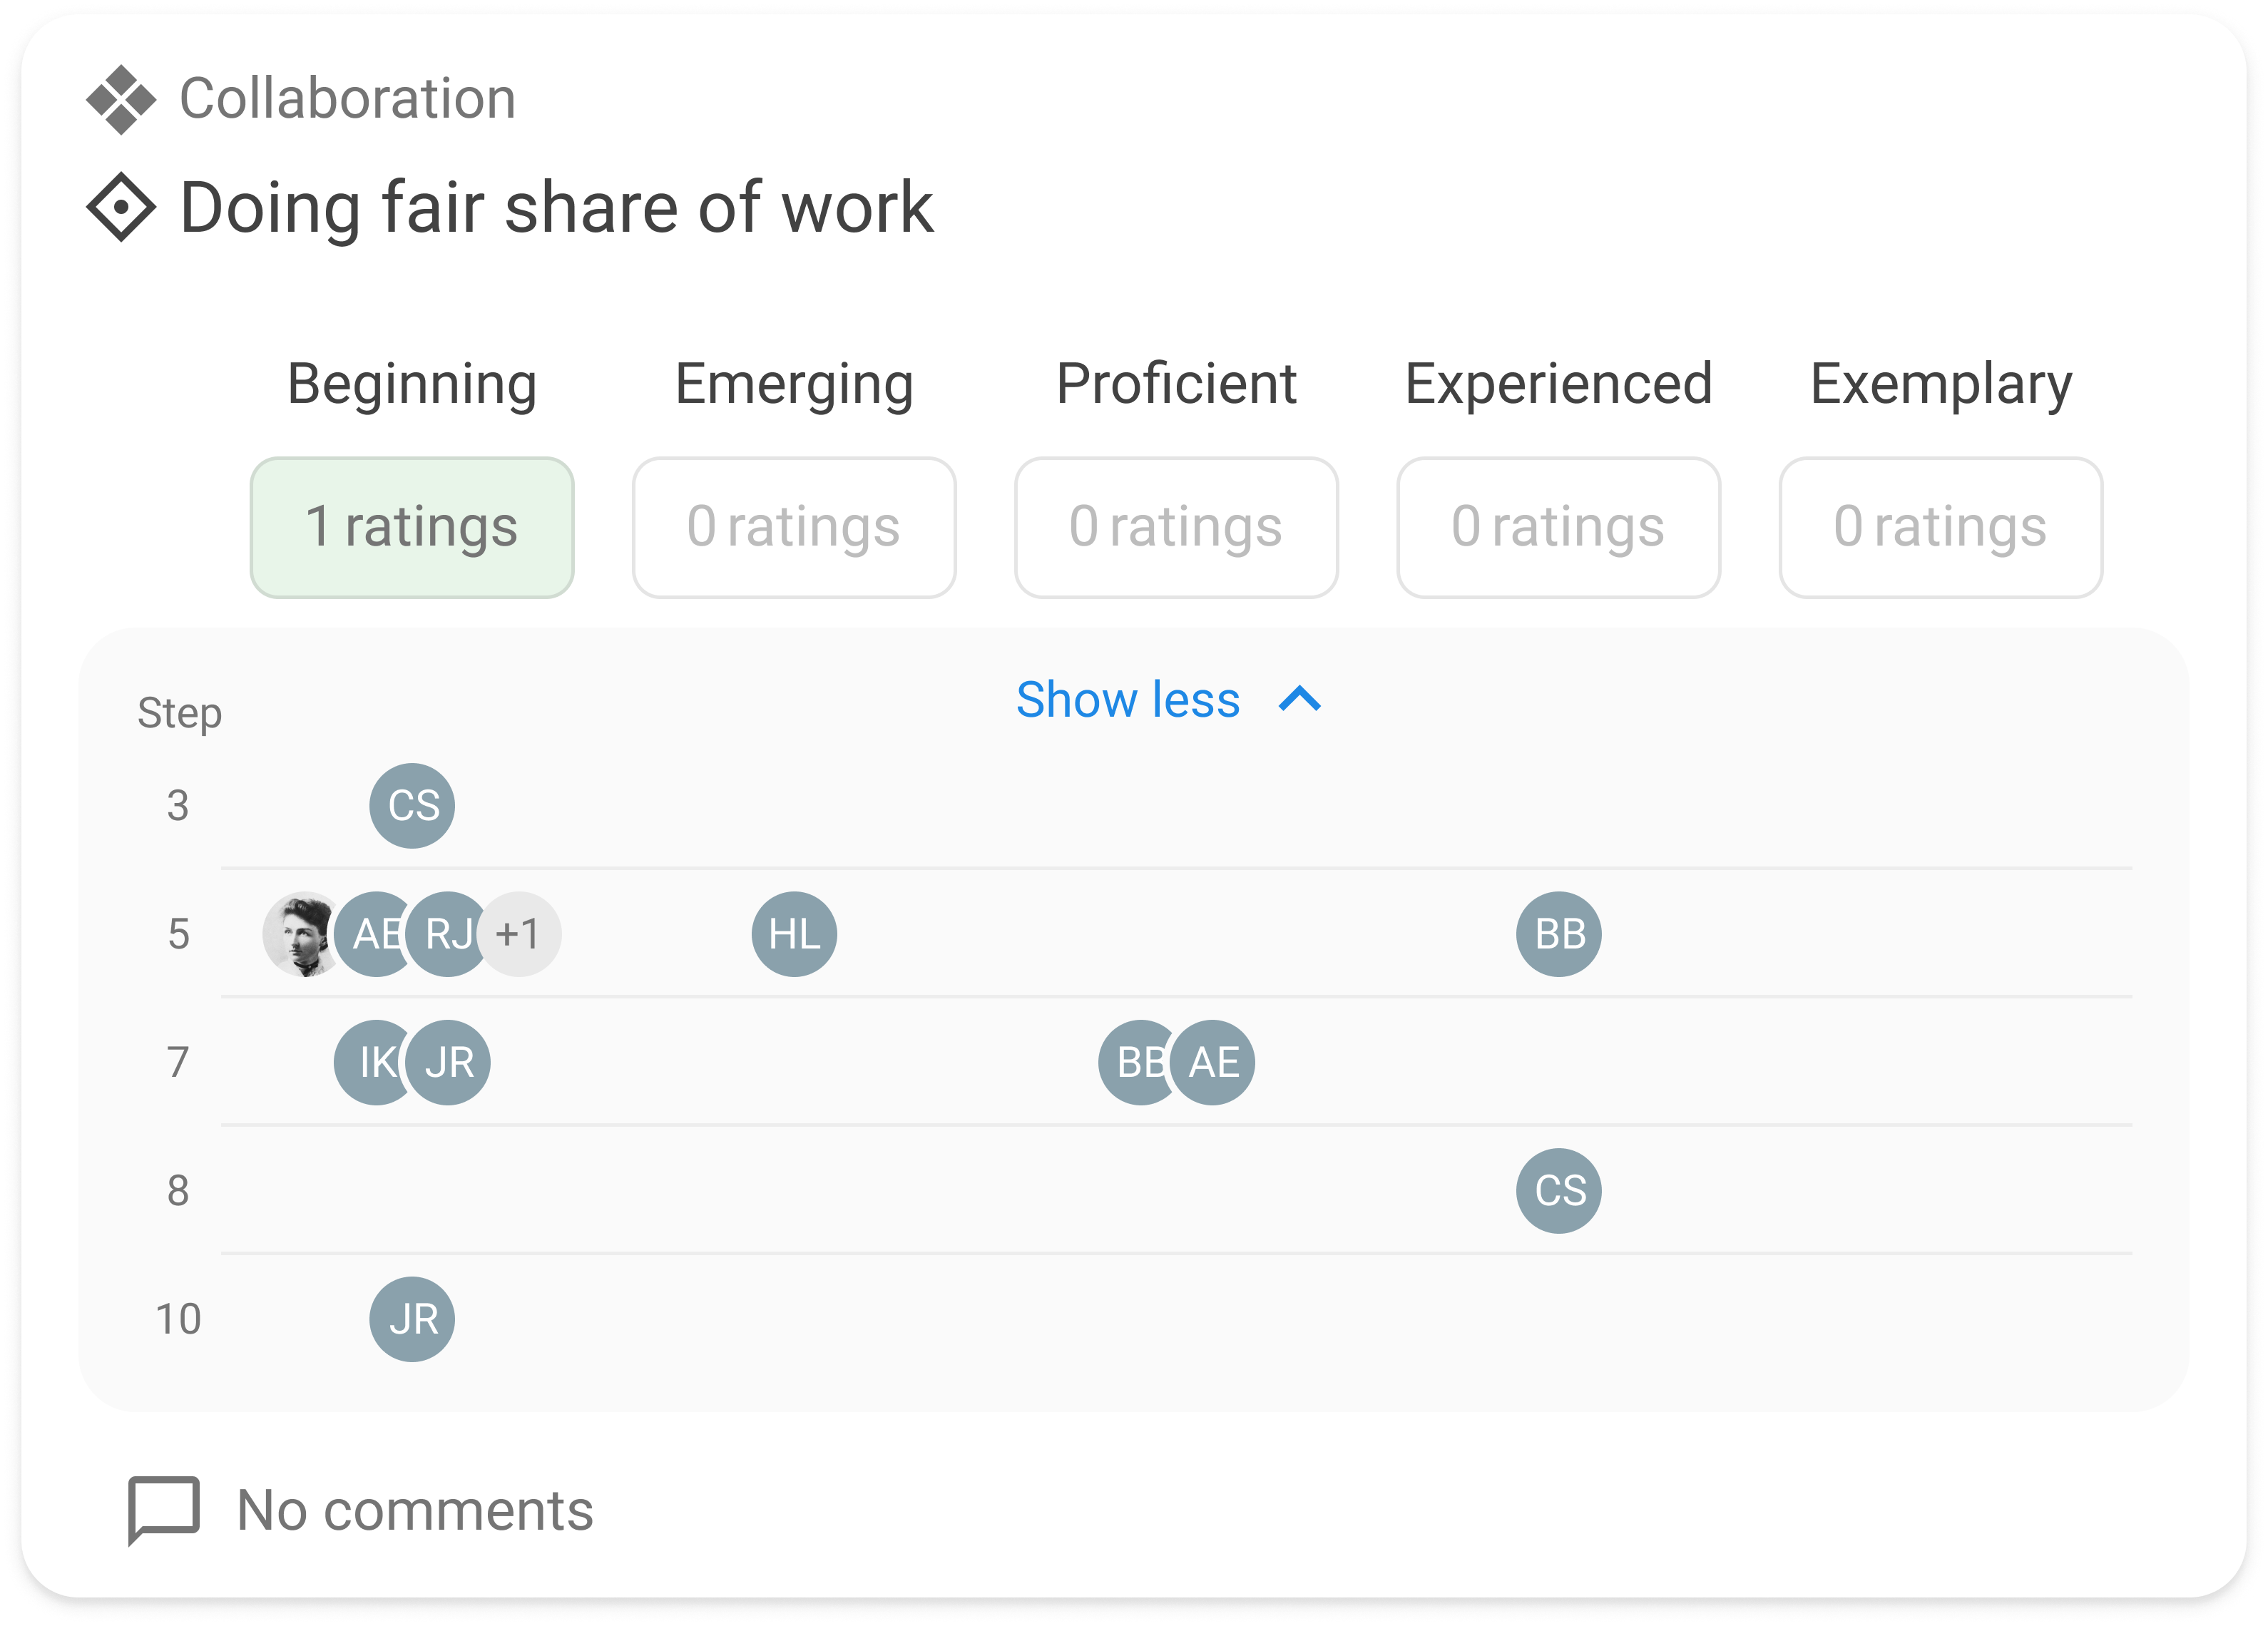Click the speech bubble comments icon
The height and width of the screenshot is (1626, 2268).
(164, 1508)
